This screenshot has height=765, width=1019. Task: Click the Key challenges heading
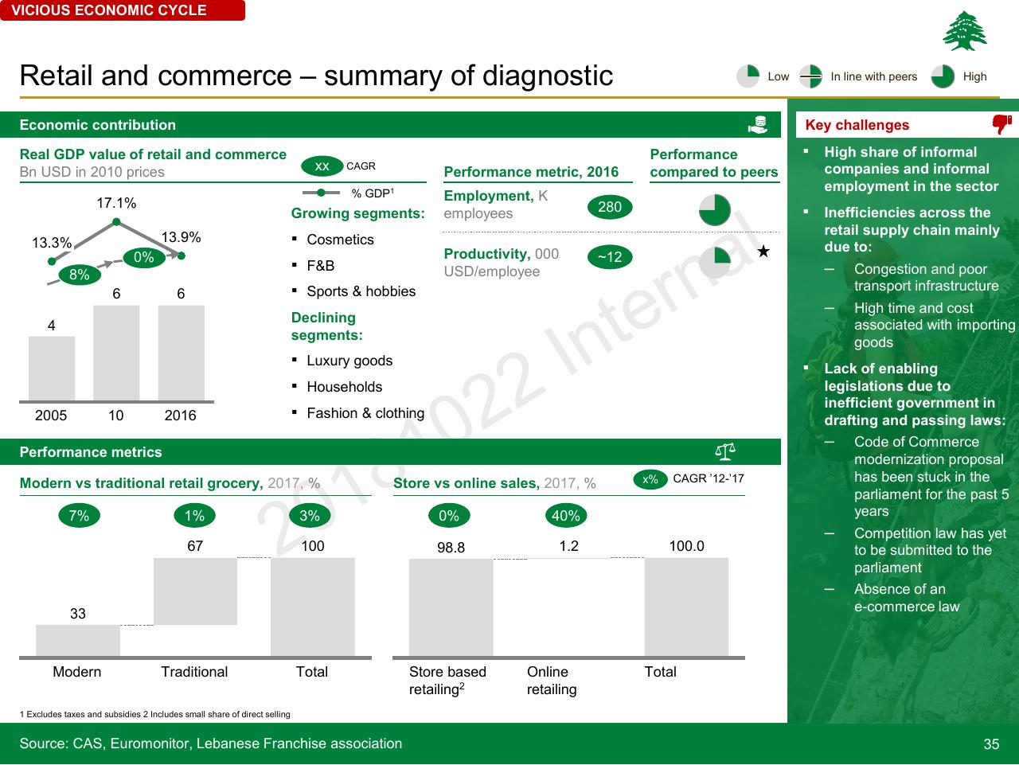pos(857,125)
